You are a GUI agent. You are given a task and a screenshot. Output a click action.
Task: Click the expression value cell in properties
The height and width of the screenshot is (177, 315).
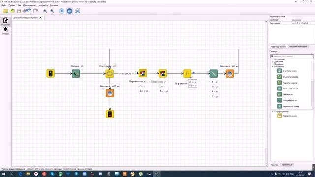(303, 23)
